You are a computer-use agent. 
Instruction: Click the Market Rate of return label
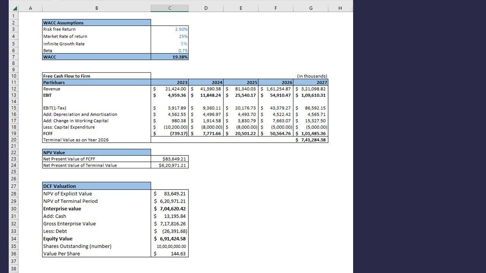coord(65,36)
